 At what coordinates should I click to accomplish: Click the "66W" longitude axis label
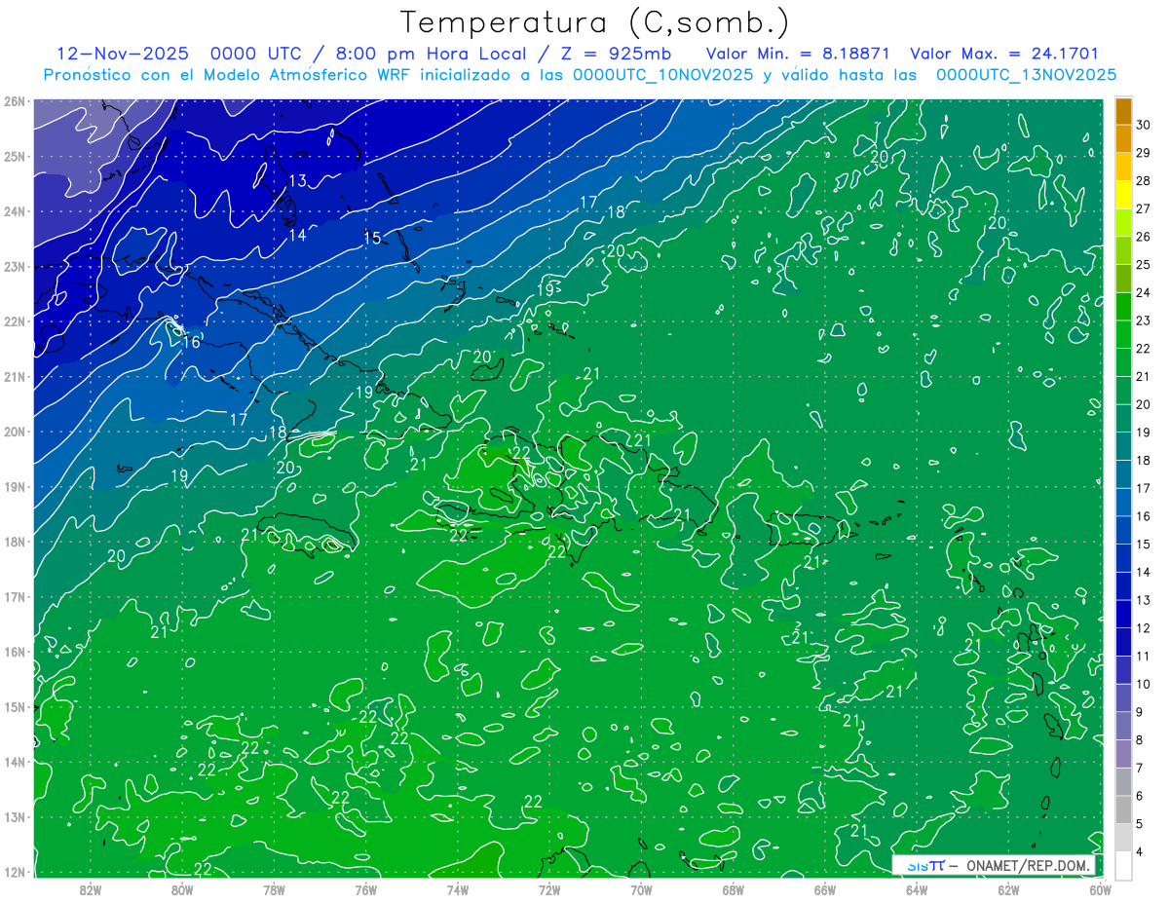pos(825,888)
